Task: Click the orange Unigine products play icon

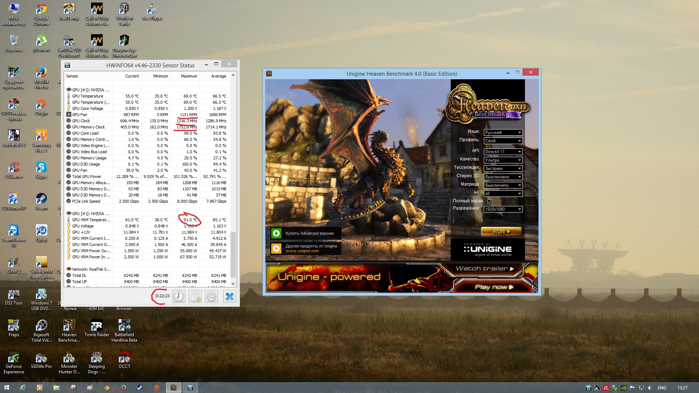Action: tap(277, 248)
